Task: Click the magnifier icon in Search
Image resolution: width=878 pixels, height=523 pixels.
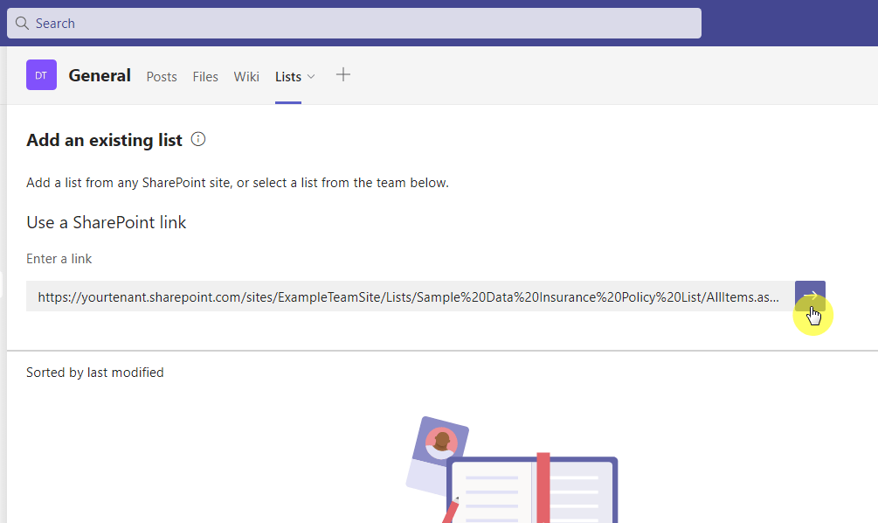Action: (22, 23)
